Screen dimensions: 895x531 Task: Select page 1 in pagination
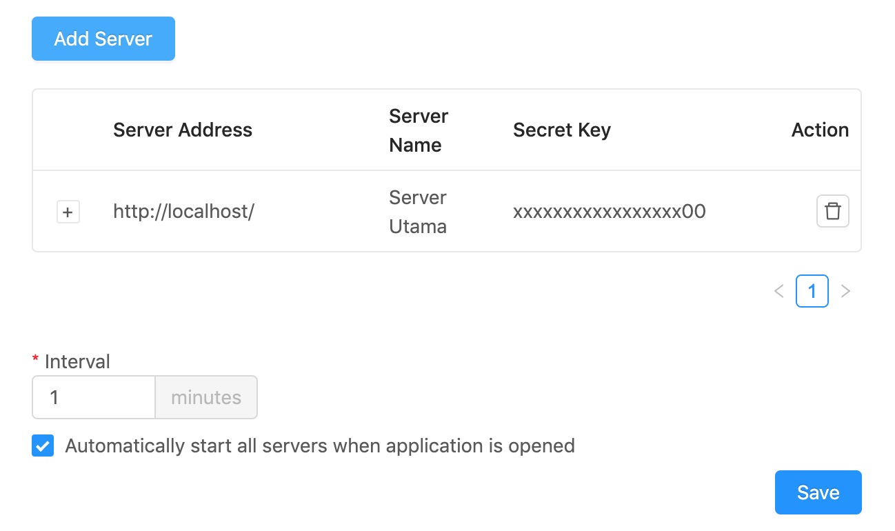coord(812,291)
